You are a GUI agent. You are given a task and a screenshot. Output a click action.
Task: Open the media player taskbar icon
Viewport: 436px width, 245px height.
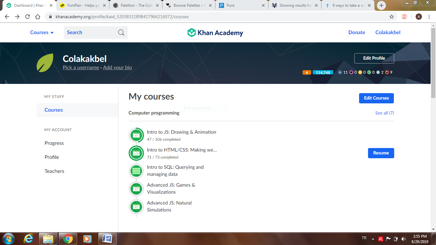click(x=87, y=239)
